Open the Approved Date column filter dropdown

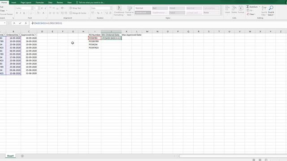[35, 35]
